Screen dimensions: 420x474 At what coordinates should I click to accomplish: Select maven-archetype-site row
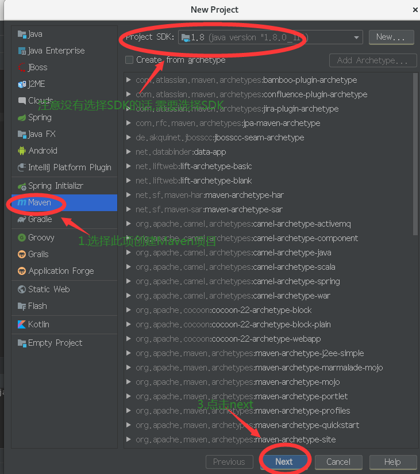click(x=268, y=439)
